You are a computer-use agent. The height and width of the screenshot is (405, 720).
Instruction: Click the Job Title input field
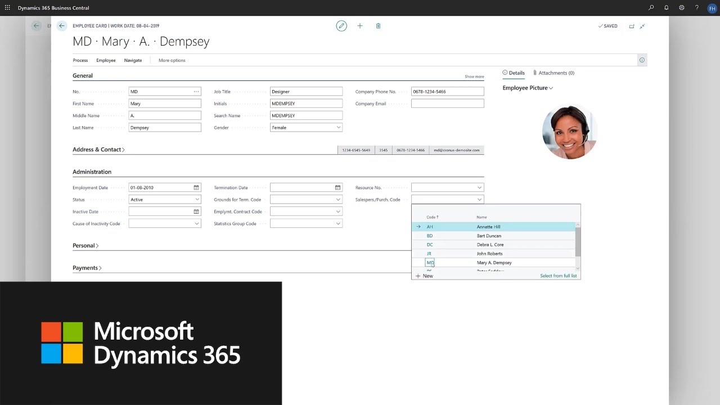[306, 92]
